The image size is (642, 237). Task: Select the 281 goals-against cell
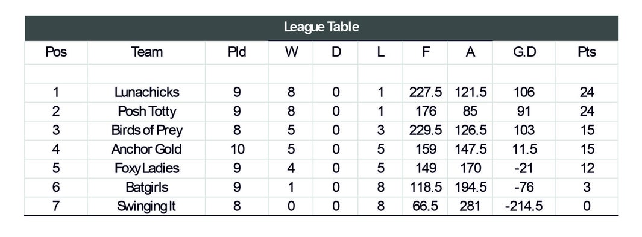point(470,206)
